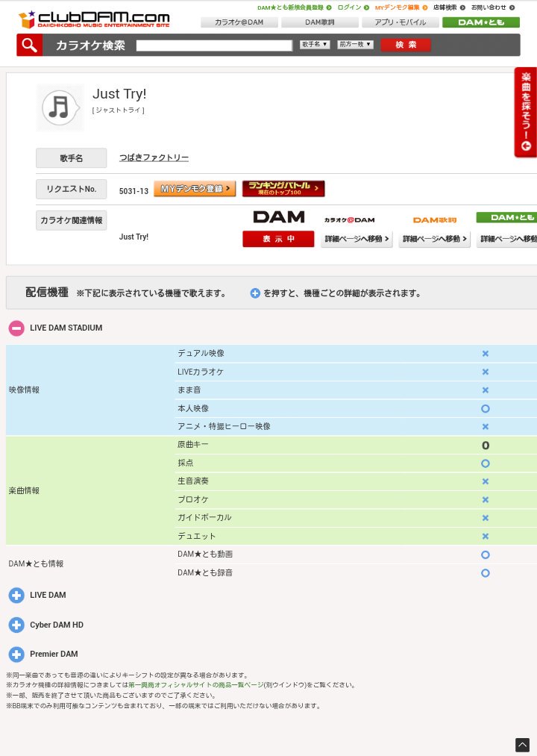Click the 配信機種 section heading
537x756 pixels.
point(47,293)
